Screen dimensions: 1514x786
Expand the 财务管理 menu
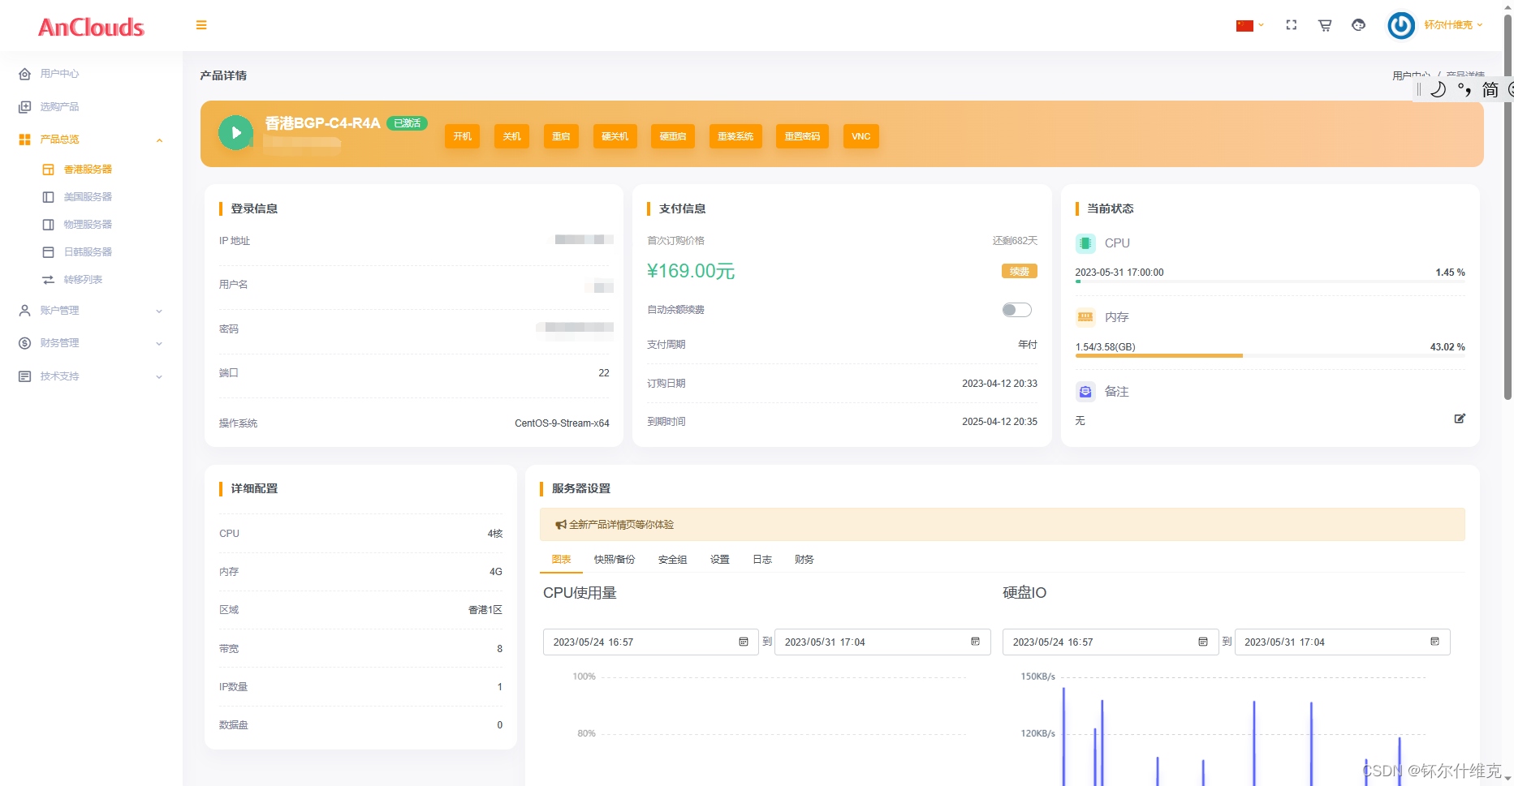(91, 343)
